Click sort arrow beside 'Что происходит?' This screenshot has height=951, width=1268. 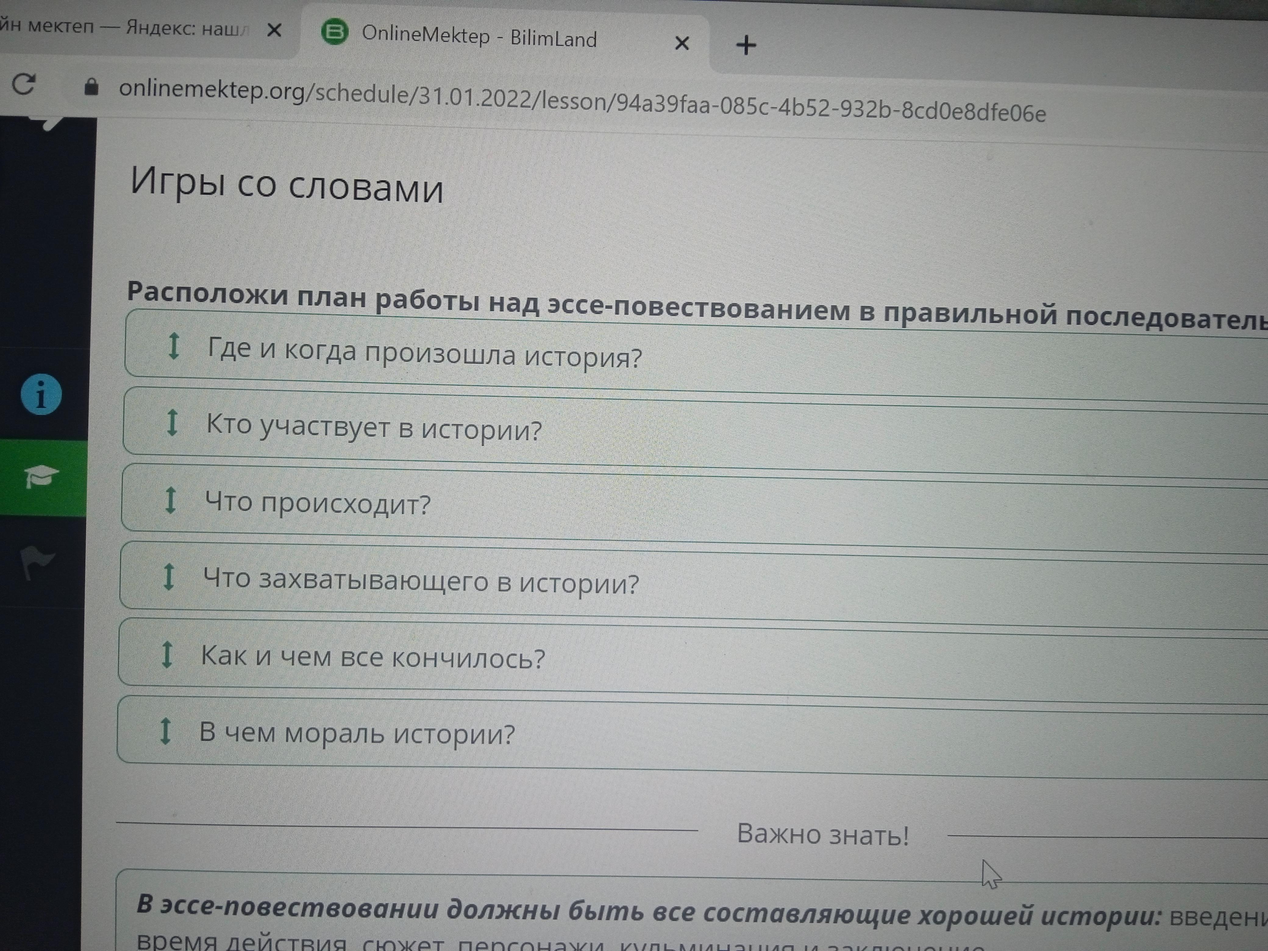pyautogui.click(x=170, y=500)
